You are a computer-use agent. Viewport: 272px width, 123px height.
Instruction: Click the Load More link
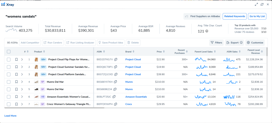[x=10, y=116]
